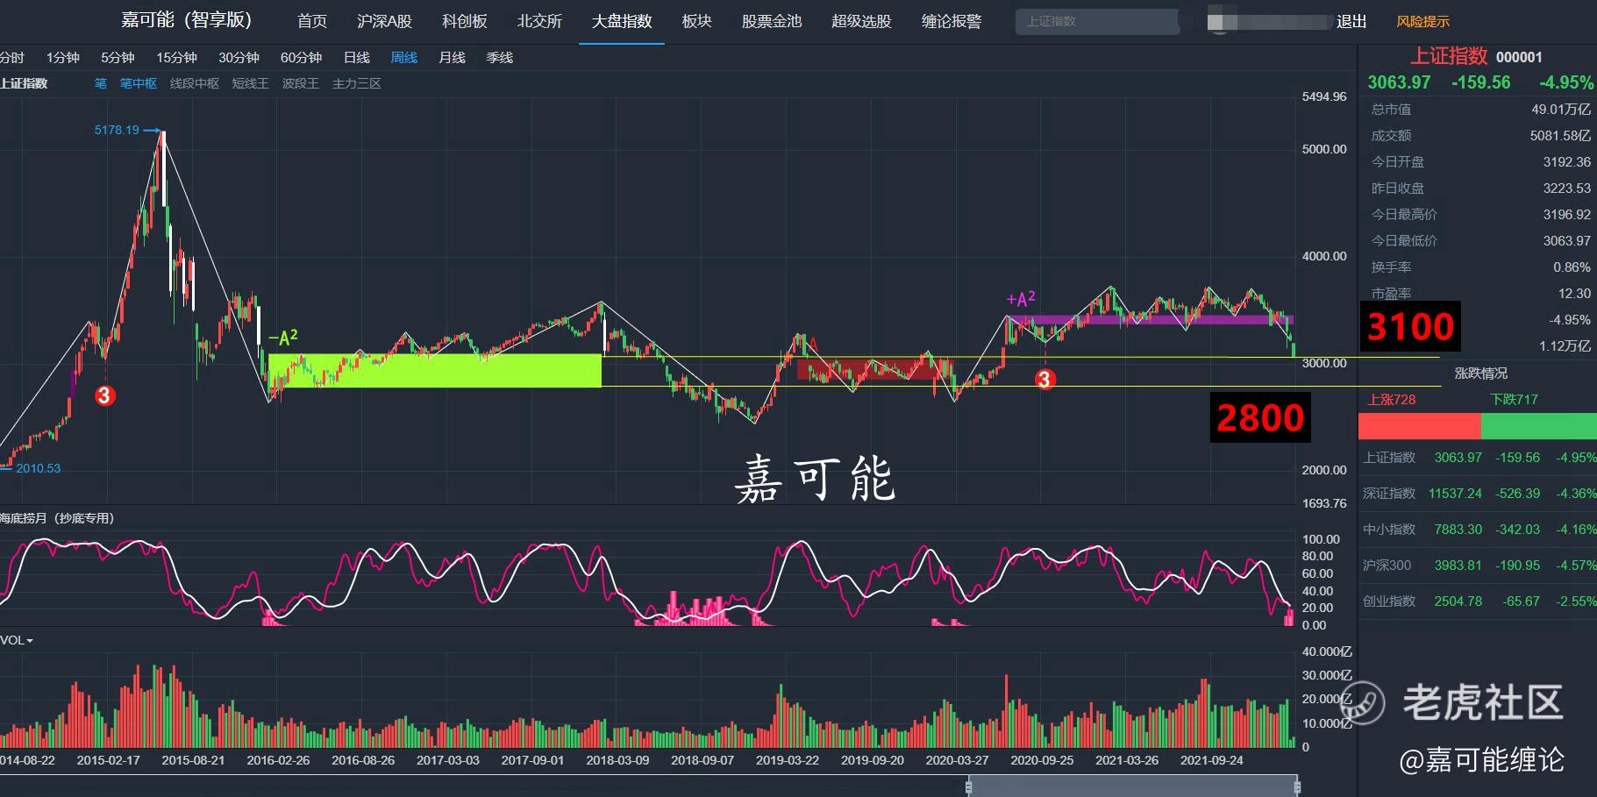Toggle the 笔 chan overlay
The height and width of the screenshot is (797, 1597).
point(101,83)
